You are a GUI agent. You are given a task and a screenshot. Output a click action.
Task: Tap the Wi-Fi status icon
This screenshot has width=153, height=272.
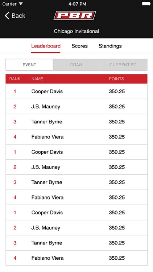[21, 4]
